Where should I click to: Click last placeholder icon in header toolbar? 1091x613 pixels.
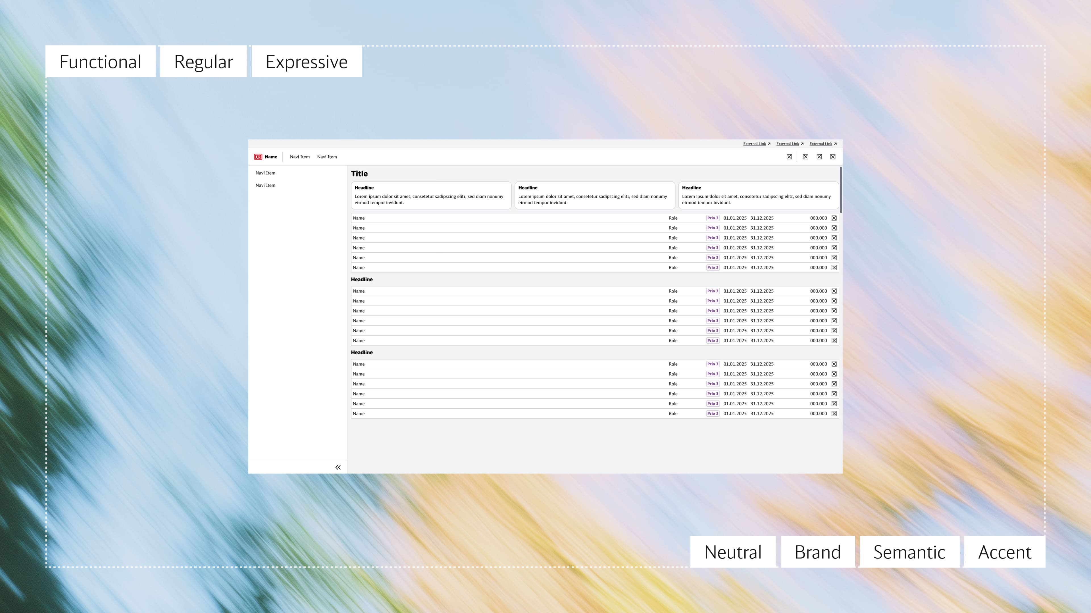pyautogui.click(x=833, y=157)
